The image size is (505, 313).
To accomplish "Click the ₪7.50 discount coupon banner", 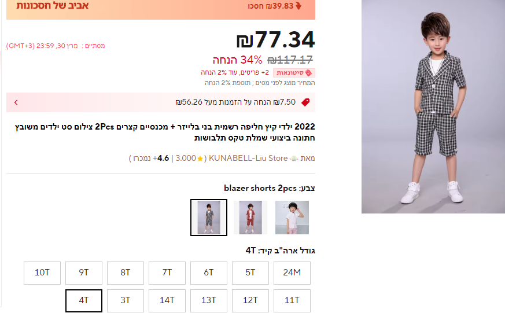I will 161,102.
